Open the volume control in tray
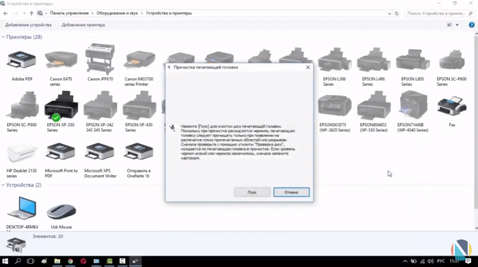478x267 pixels. pos(430,261)
